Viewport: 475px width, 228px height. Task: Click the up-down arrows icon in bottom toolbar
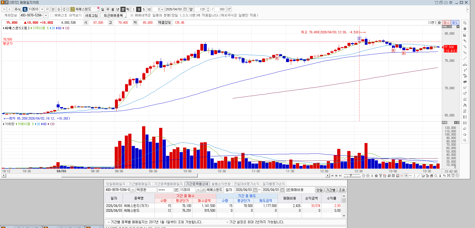(x=444, y=176)
